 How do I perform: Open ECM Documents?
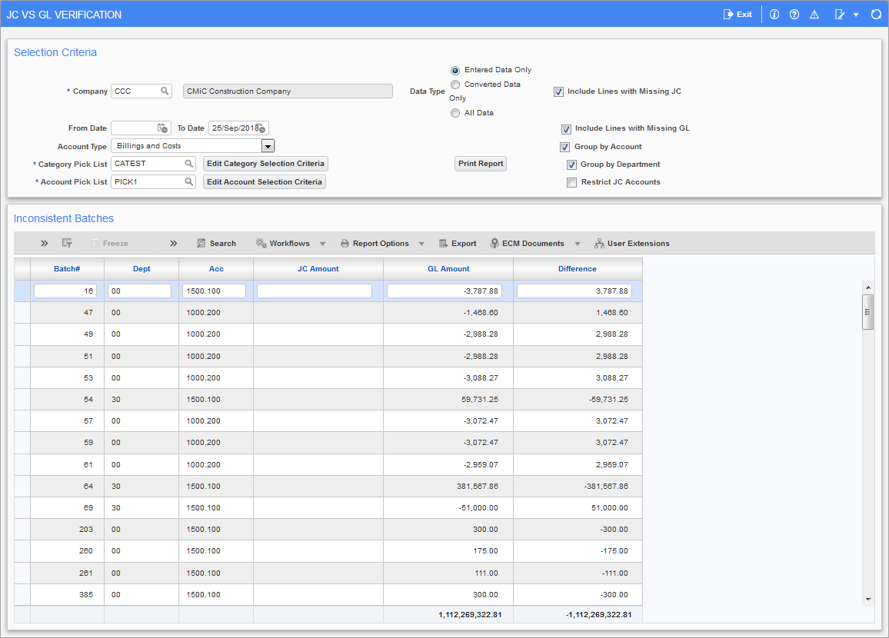528,243
